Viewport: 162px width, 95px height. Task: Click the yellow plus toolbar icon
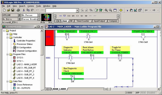pyautogui.click(x=121, y=10)
